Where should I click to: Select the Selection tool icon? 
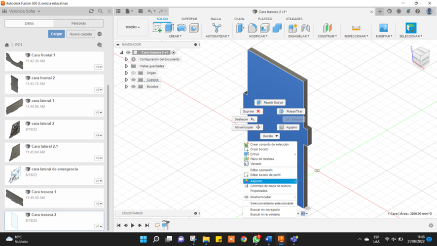(411, 28)
